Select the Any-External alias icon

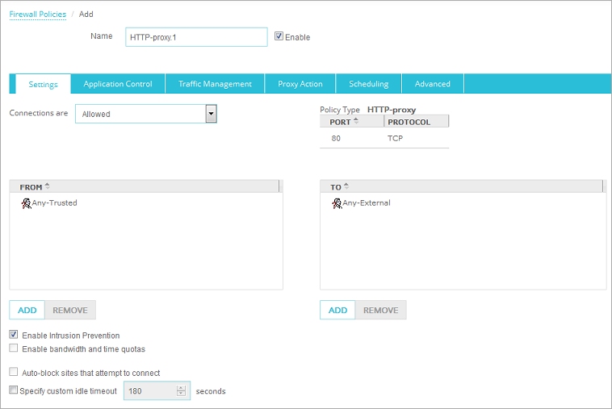(x=337, y=203)
